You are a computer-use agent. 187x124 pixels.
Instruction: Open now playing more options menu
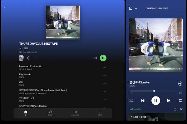181,8
